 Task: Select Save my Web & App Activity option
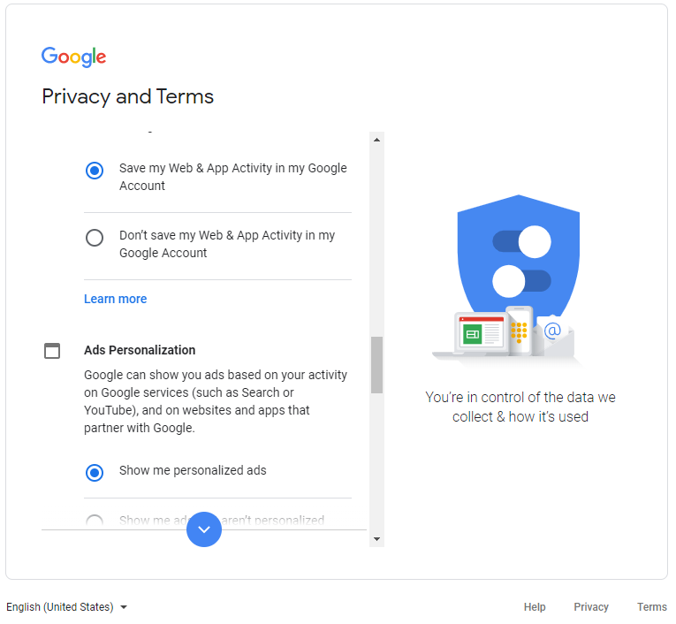click(x=94, y=171)
